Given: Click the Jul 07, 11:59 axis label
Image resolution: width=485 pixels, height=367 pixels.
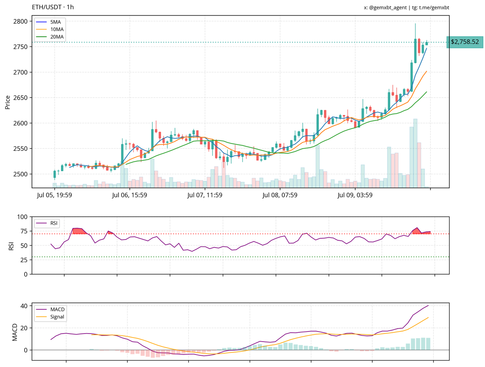Looking at the screenshot, I should [205, 196].
